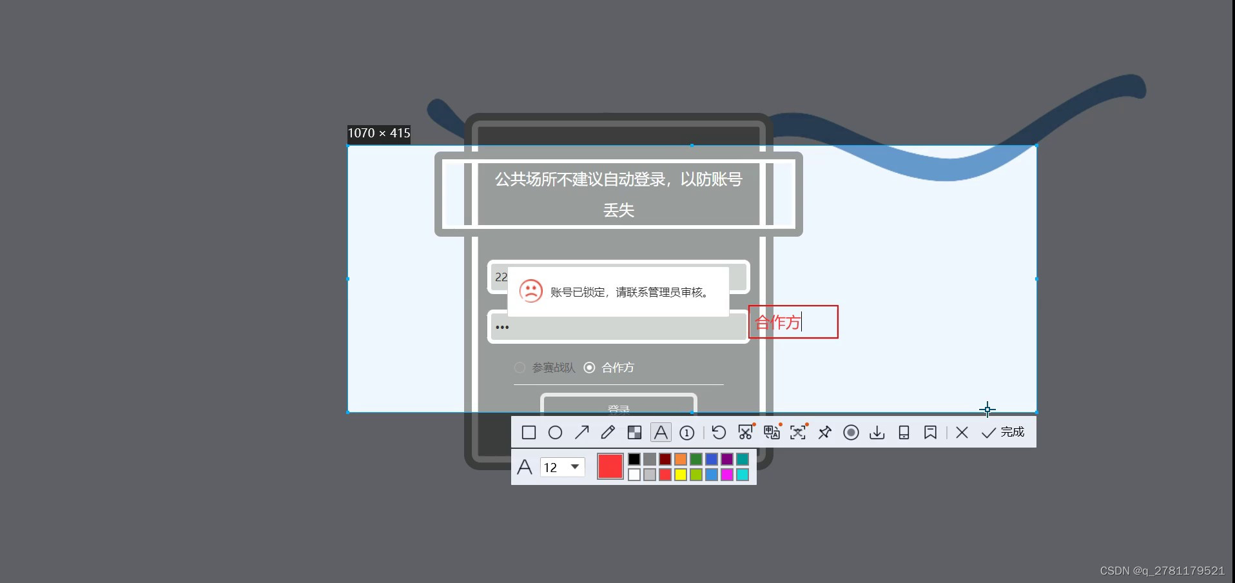
Task: Pick the small bright red swatch
Action: click(665, 475)
